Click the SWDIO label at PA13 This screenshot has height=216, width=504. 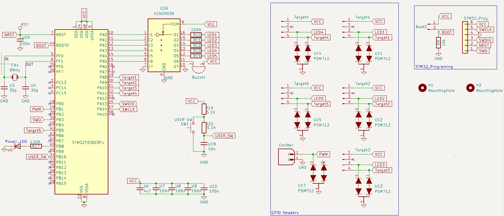click(128, 104)
